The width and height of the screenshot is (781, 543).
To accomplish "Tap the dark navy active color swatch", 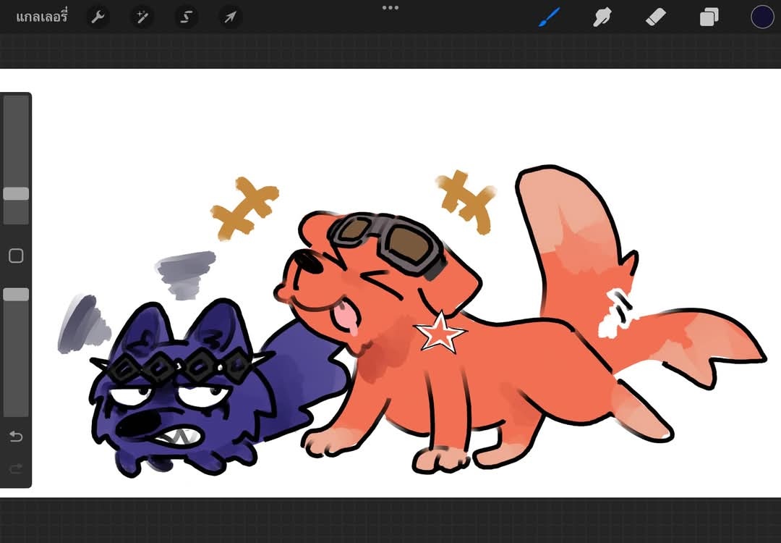I will click(762, 17).
